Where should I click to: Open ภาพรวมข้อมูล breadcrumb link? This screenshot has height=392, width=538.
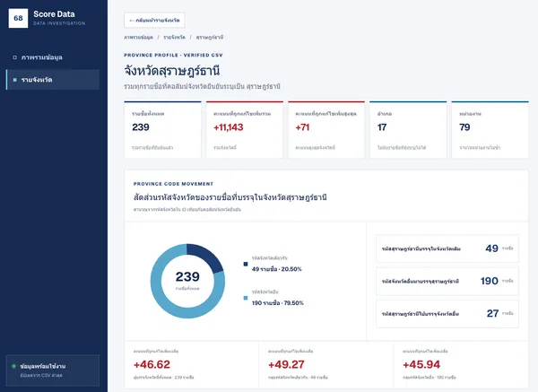(139, 37)
